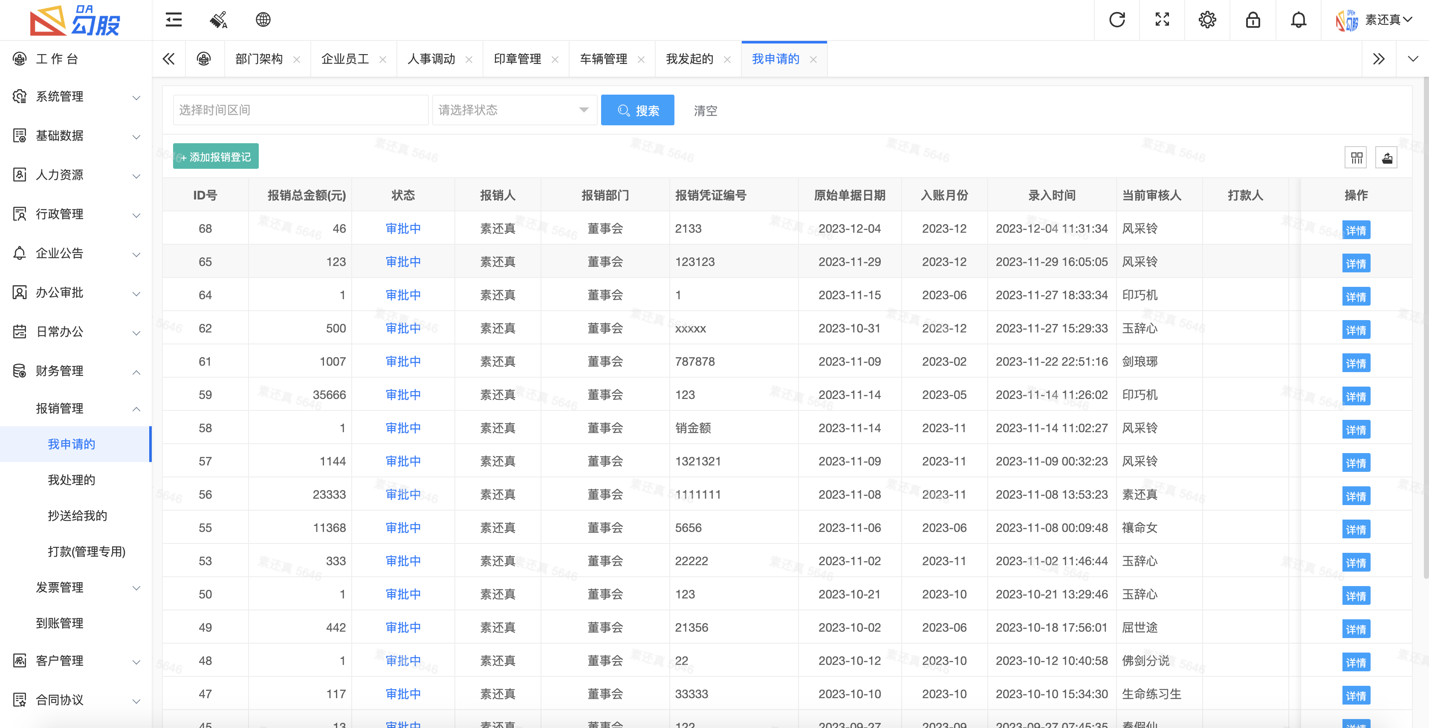Refresh the page with reload icon

[1117, 20]
